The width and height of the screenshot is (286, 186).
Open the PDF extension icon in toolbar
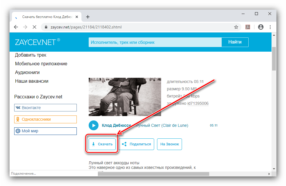(x=248, y=27)
